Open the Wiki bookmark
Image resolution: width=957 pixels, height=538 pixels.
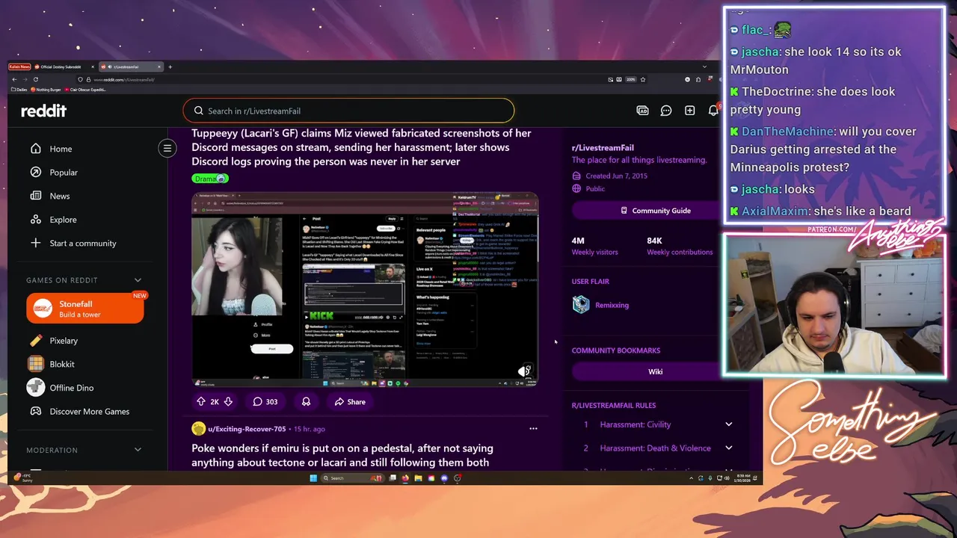(x=655, y=371)
